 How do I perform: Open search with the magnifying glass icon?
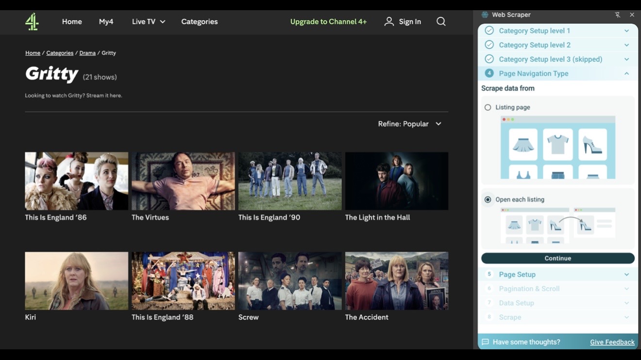coord(441,21)
